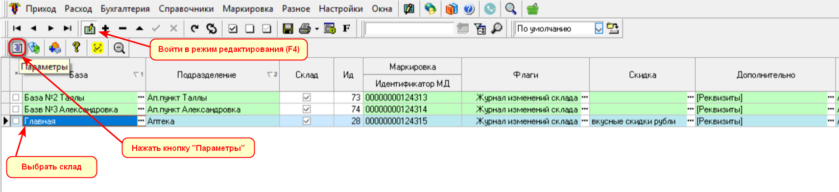The height and width of the screenshot is (192, 839).
Task: Open the Скидка ellipsis in the Ап.пункт Александровка row
Action: (691, 109)
